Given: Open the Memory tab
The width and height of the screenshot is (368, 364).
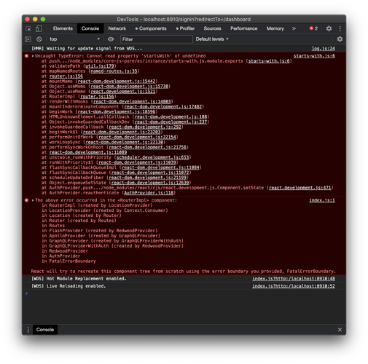Looking at the screenshot, I should click(x=275, y=28).
